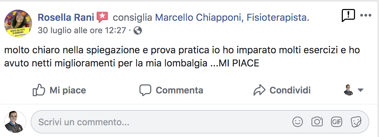Open the GIF picker in comment box

click(x=337, y=122)
